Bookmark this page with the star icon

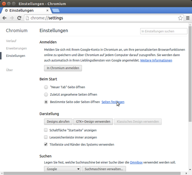coord(180,18)
